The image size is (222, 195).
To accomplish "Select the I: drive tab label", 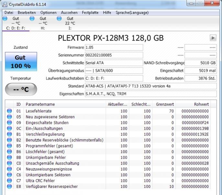I will tap(70, 28).
